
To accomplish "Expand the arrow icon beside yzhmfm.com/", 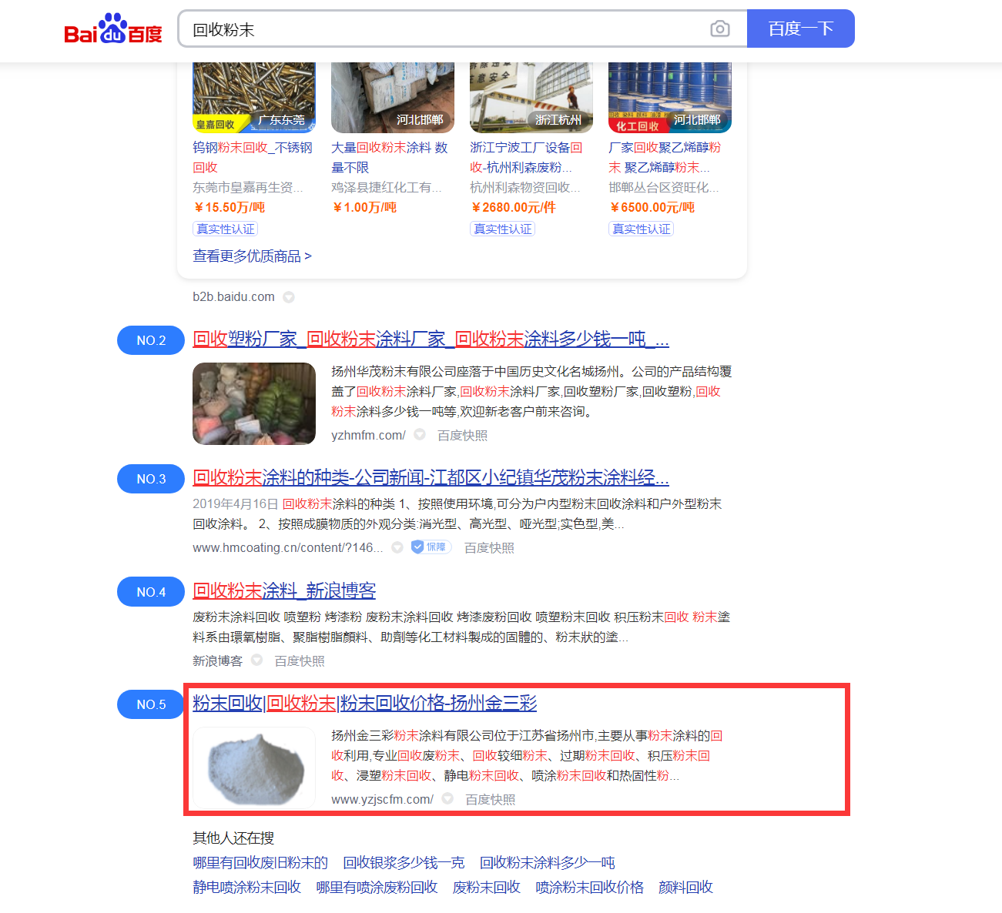I will pyautogui.click(x=420, y=435).
